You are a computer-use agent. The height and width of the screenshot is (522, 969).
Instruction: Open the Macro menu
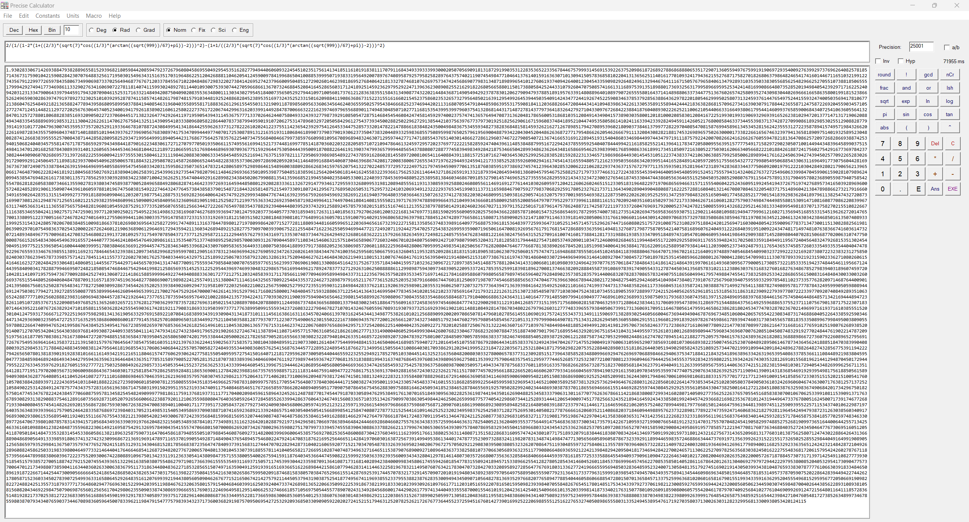coord(93,16)
